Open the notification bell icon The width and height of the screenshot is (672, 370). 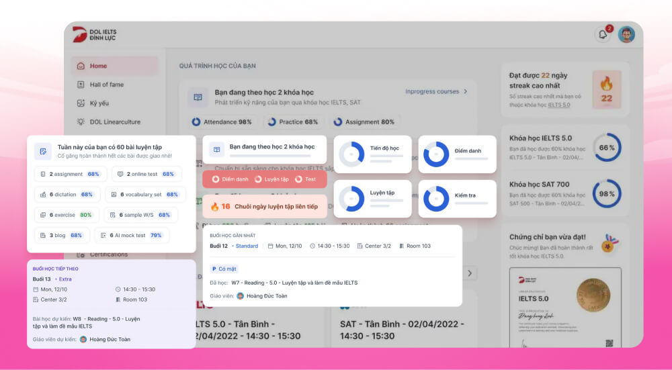603,35
